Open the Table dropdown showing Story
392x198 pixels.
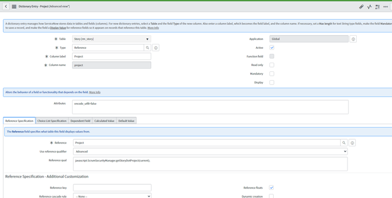(x=112, y=39)
